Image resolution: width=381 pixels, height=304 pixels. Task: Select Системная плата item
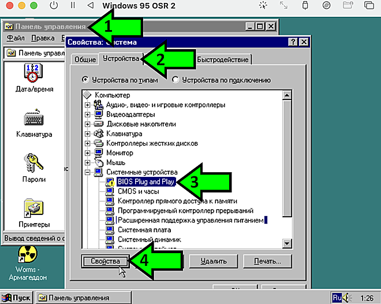coord(144,230)
